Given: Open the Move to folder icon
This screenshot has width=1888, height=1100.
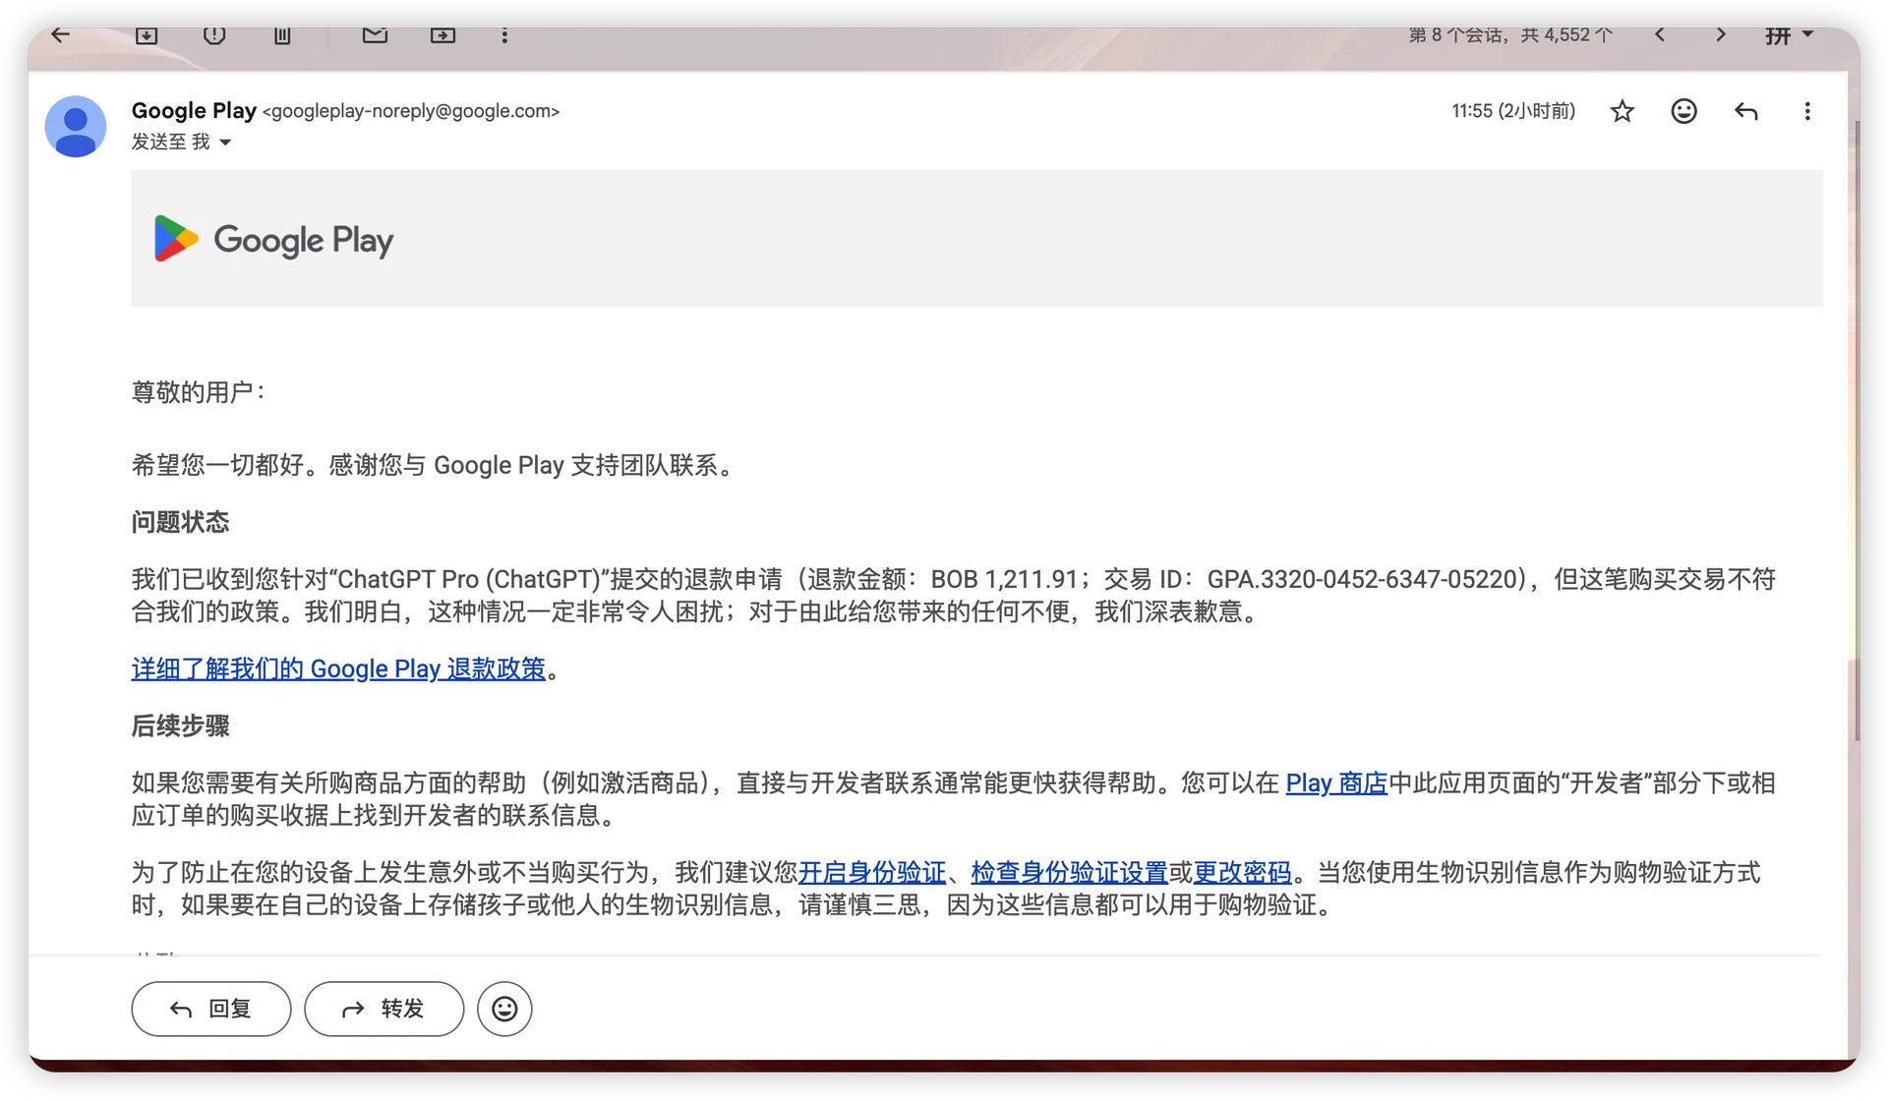Looking at the screenshot, I should tap(442, 35).
